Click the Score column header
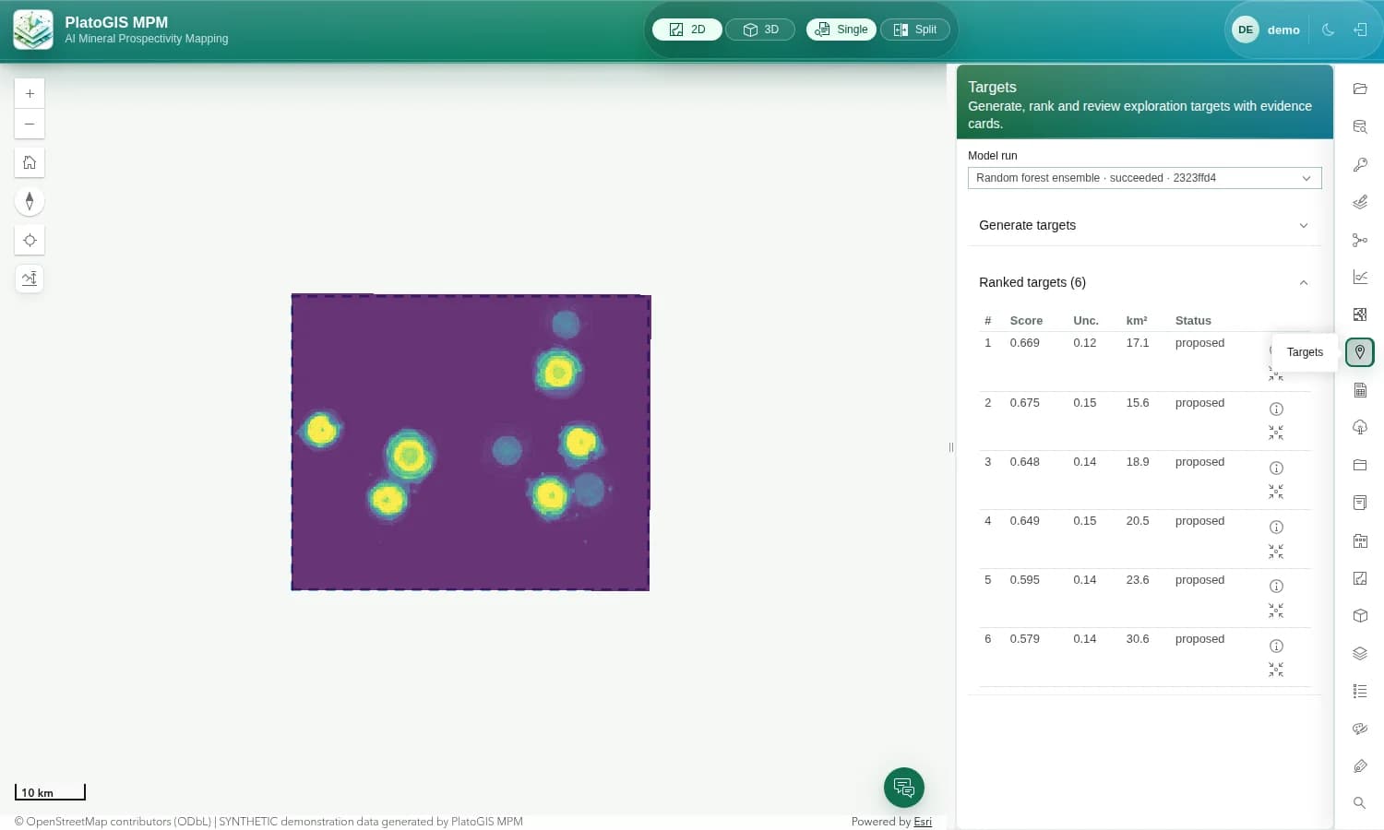Screen dimensions: 1384x830 (1026, 321)
